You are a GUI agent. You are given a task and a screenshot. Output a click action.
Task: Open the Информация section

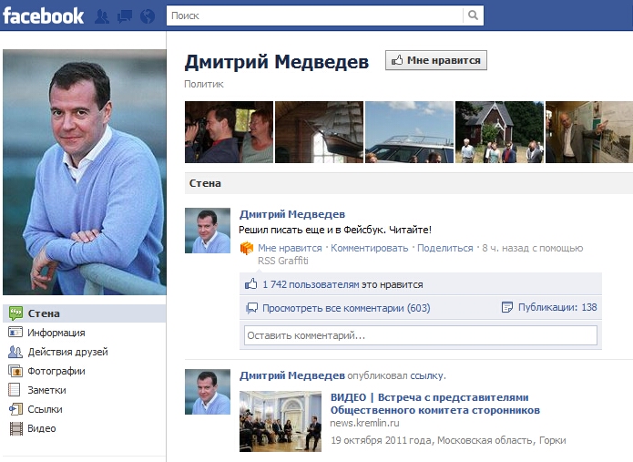point(56,333)
